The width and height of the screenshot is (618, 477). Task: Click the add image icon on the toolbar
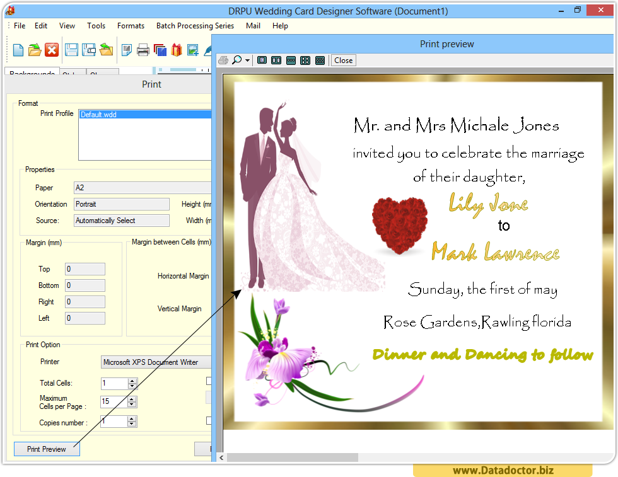pyautogui.click(x=194, y=50)
